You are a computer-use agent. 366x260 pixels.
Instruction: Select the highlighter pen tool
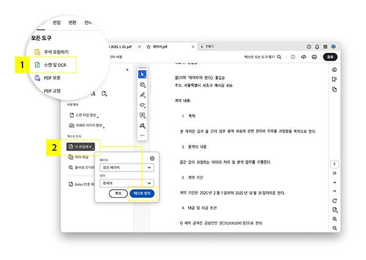(142, 95)
